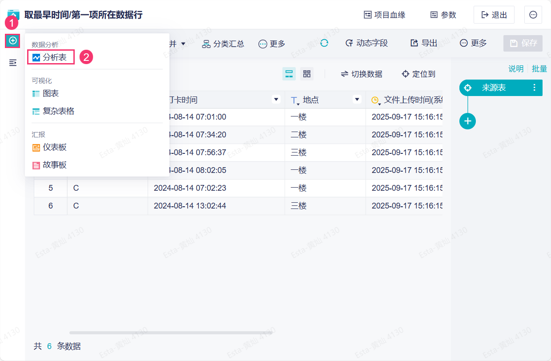This screenshot has height=361, width=551.
Task: Click the cell 2024-08-14 13:02:44
Action: tap(216, 206)
